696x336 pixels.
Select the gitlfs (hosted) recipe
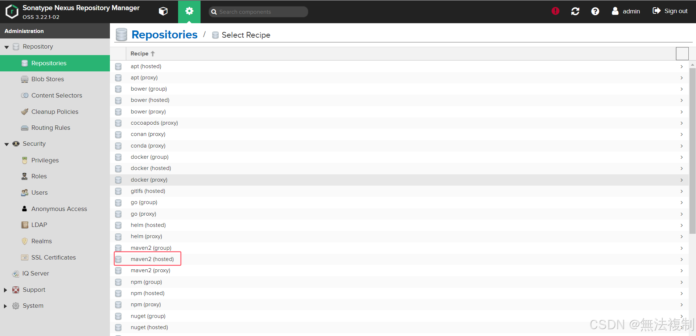click(x=399, y=191)
